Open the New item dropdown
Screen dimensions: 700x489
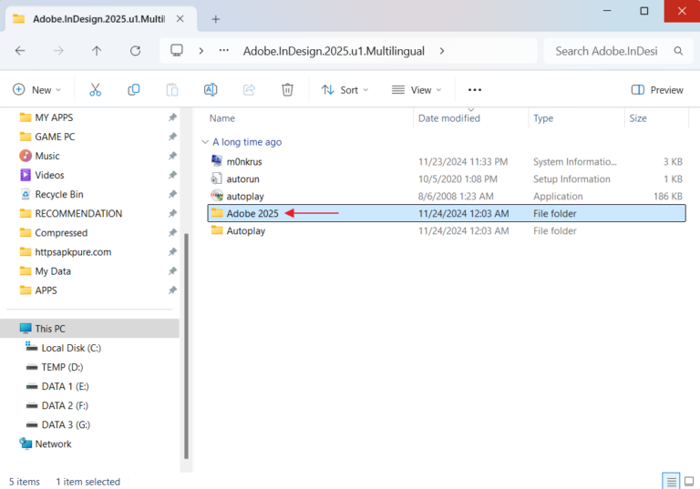(36, 90)
